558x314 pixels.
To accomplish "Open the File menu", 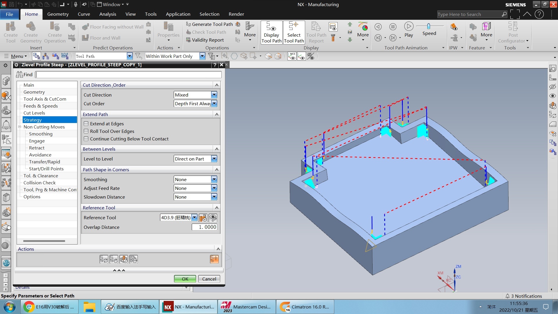I will pyautogui.click(x=9, y=14).
